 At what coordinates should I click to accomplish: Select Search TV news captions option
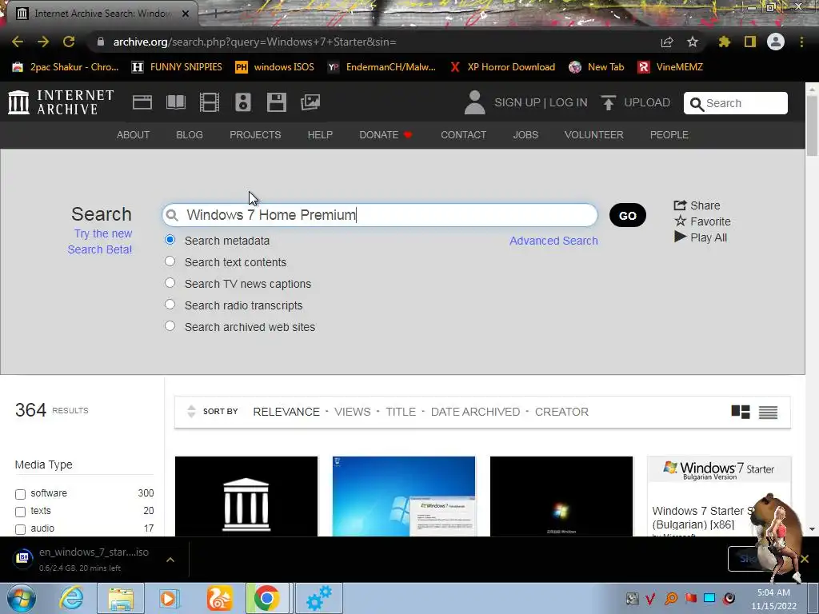170,282
